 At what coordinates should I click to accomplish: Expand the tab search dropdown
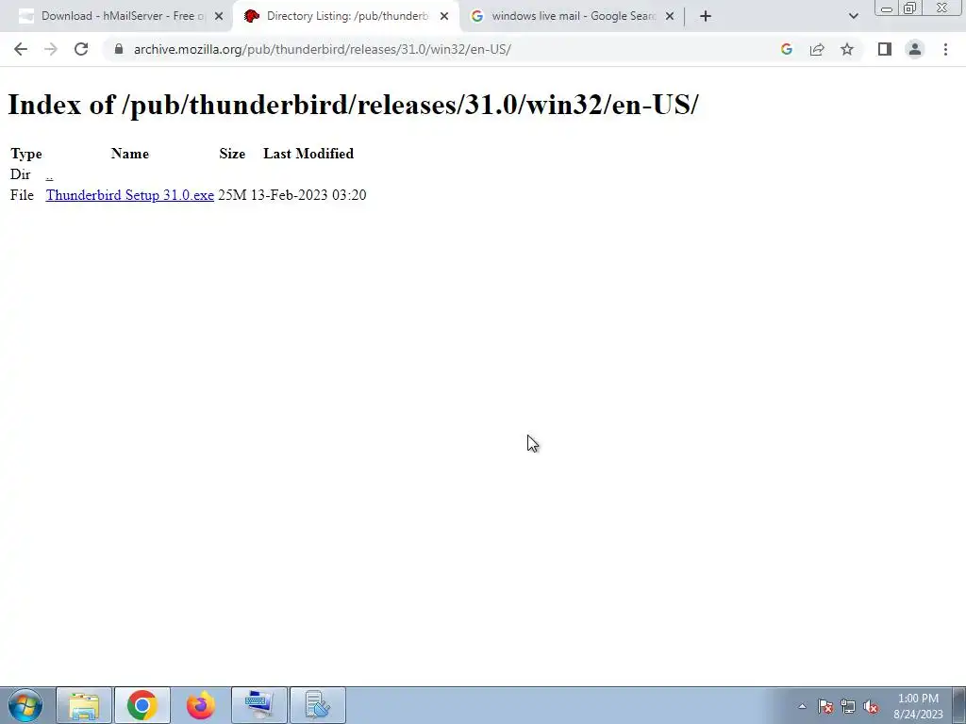tap(853, 16)
